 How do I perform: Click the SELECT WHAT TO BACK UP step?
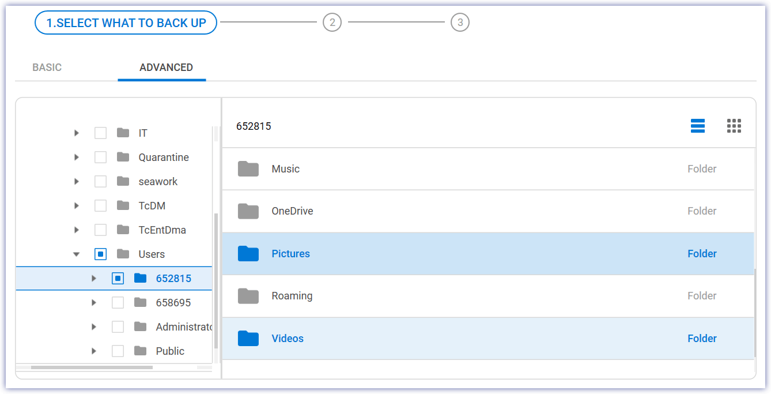(x=126, y=22)
